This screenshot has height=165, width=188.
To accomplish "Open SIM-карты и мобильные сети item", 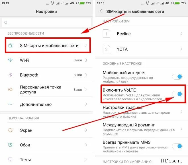I will point(48,46).
